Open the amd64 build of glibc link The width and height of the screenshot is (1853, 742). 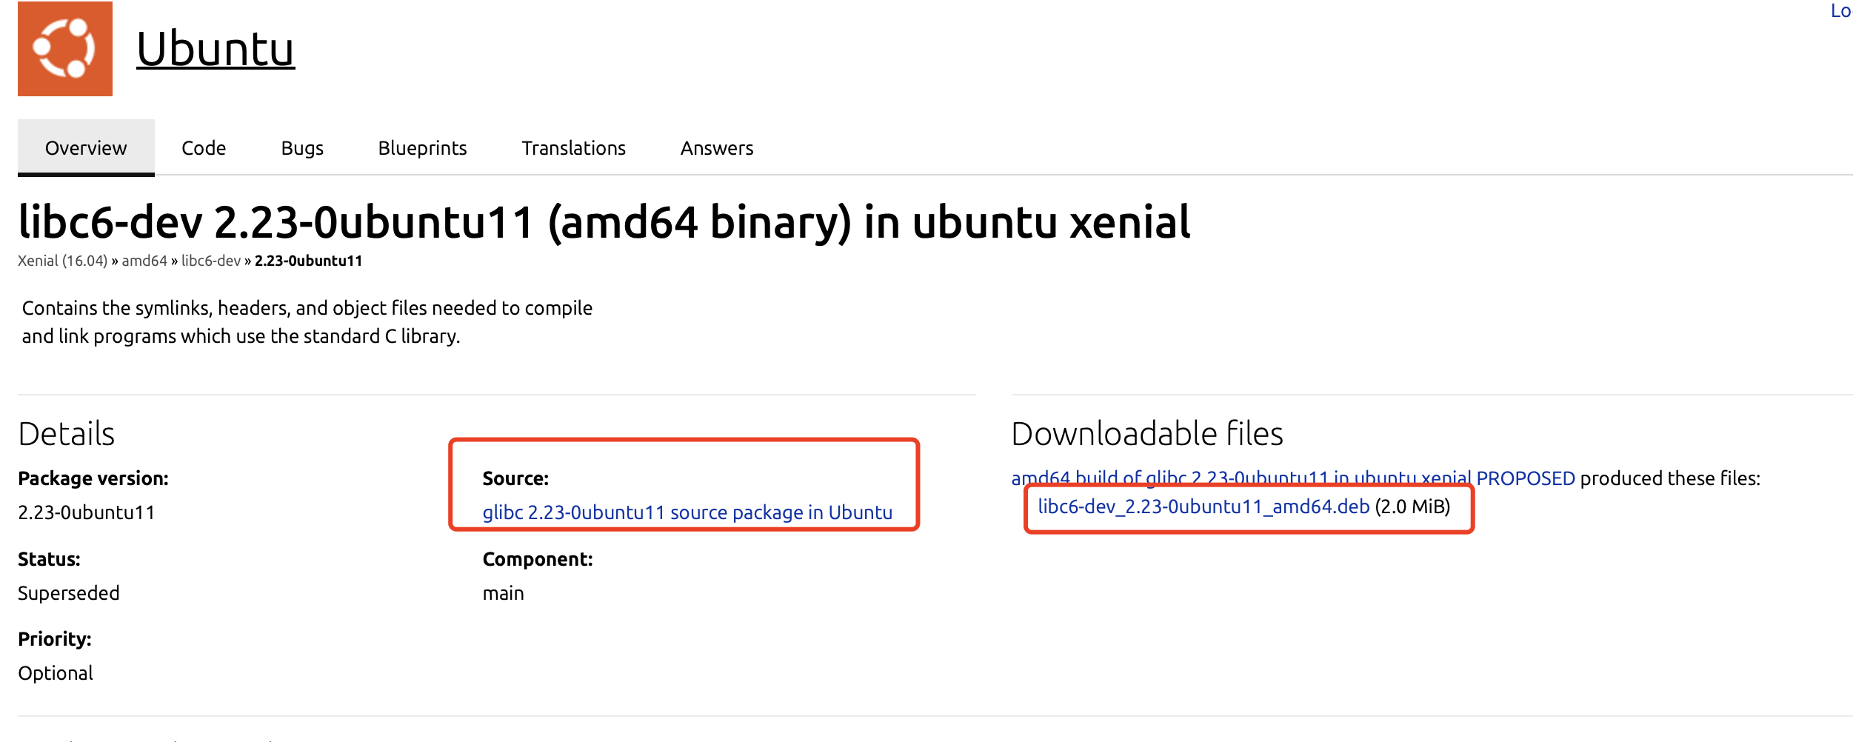(1292, 477)
